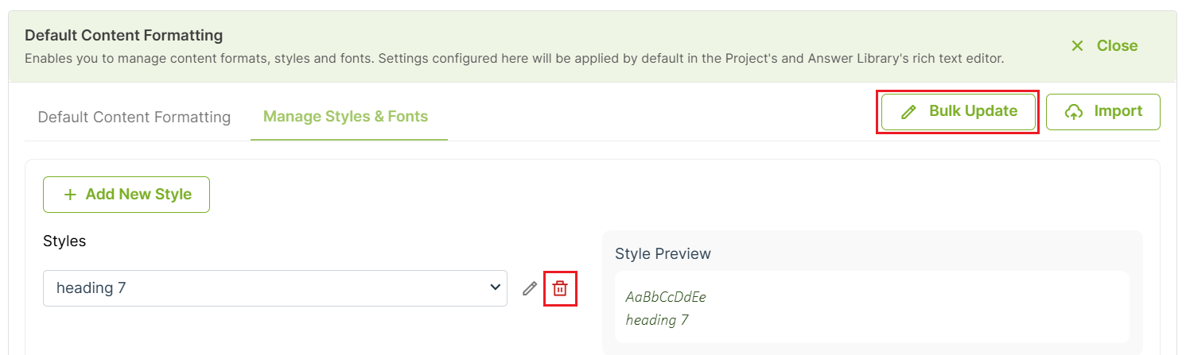This screenshot has height=355, width=1190.
Task: Click the Styles label above the dropdown
Action: click(64, 241)
